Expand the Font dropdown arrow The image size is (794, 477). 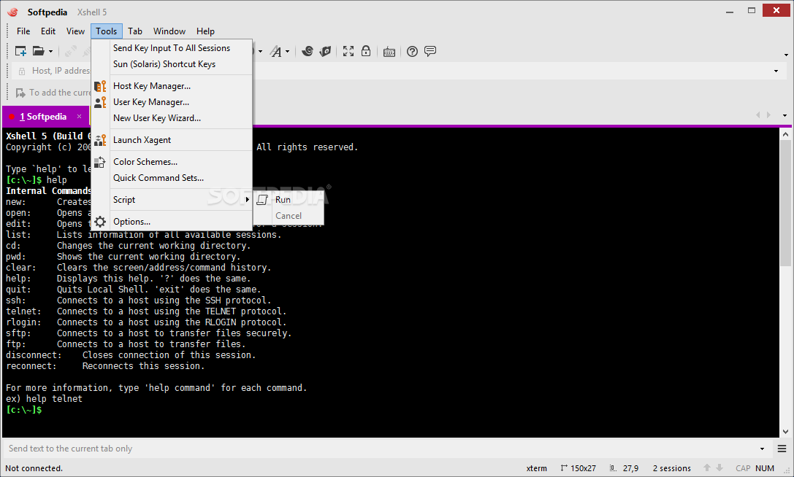pyautogui.click(x=287, y=52)
